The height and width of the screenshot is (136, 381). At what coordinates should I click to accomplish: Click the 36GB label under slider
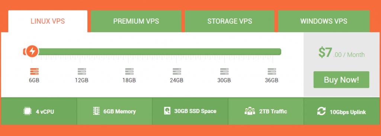(272, 80)
